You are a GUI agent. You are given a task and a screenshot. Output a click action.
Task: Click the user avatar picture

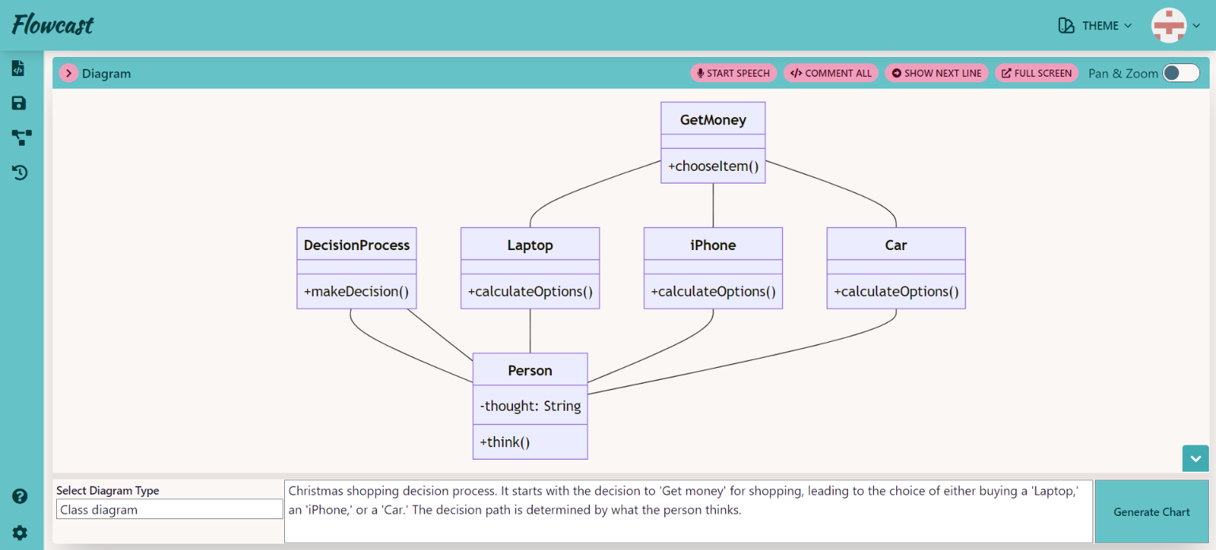tap(1168, 25)
